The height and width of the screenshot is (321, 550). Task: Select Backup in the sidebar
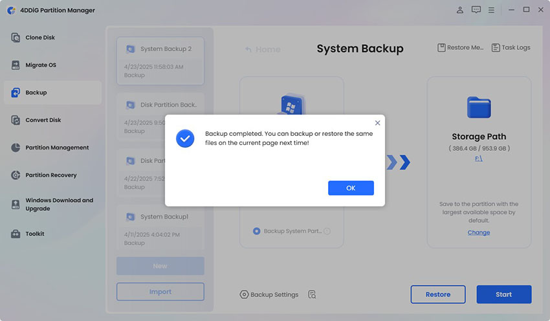[52, 93]
